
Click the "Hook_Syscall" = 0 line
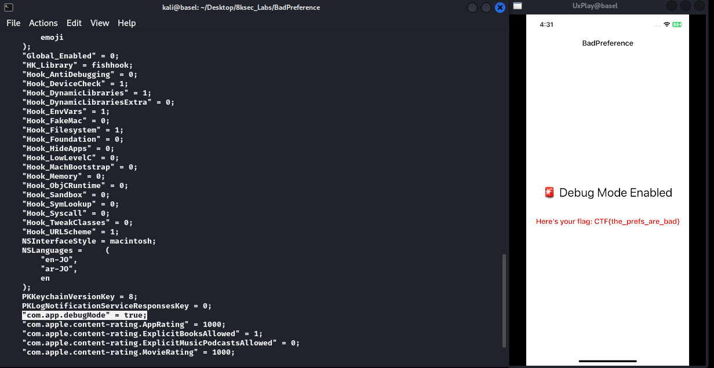(65, 214)
